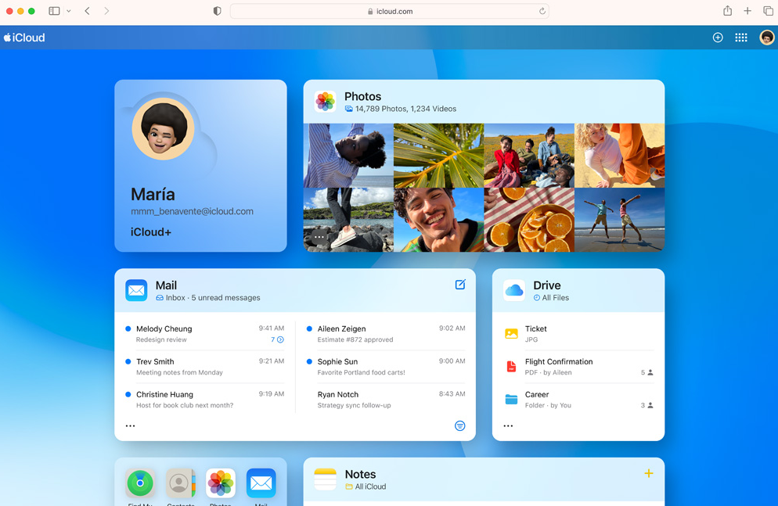This screenshot has height=506, width=778.
Task: Click the mail filter icon
Action: pyautogui.click(x=460, y=425)
